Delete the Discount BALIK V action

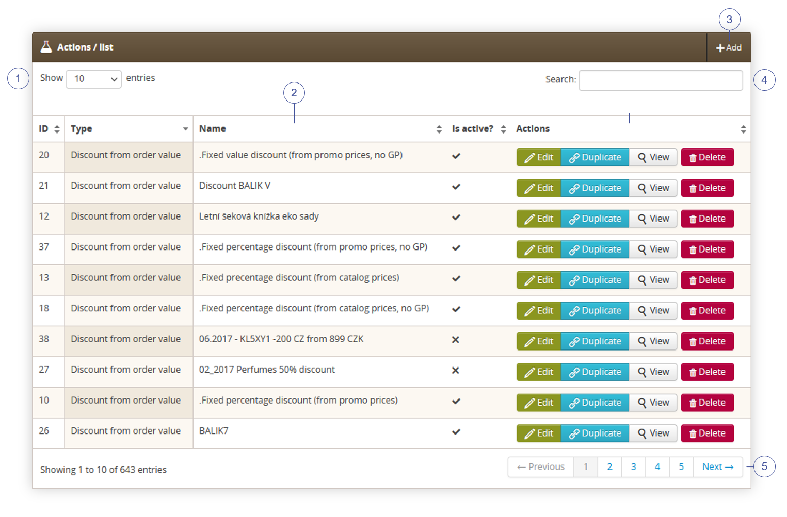(708, 188)
